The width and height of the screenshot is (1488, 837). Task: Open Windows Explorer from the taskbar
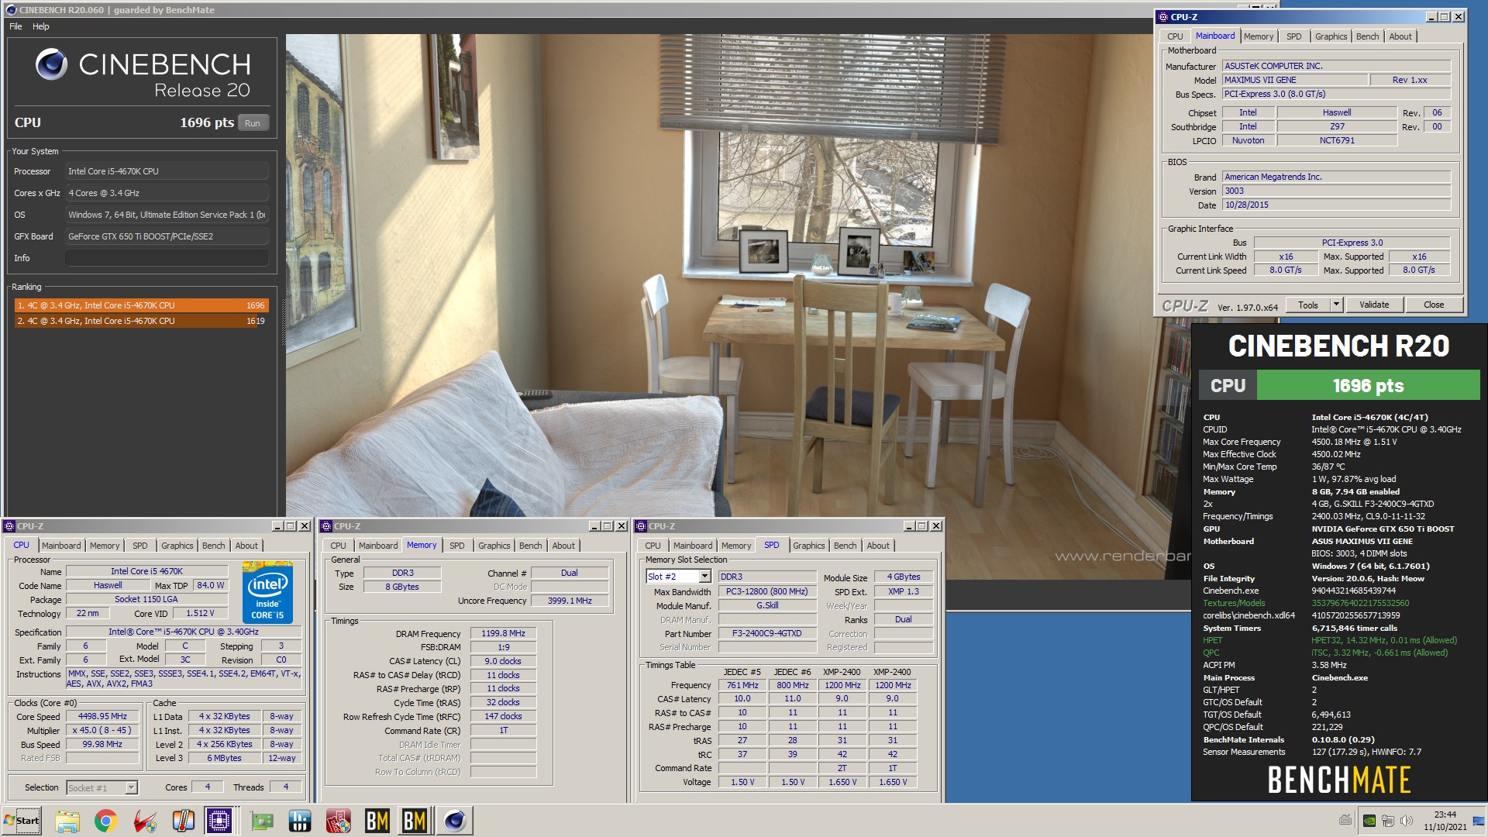coord(67,821)
